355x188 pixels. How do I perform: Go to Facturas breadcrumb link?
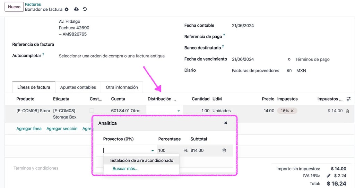click(x=33, y=4)
